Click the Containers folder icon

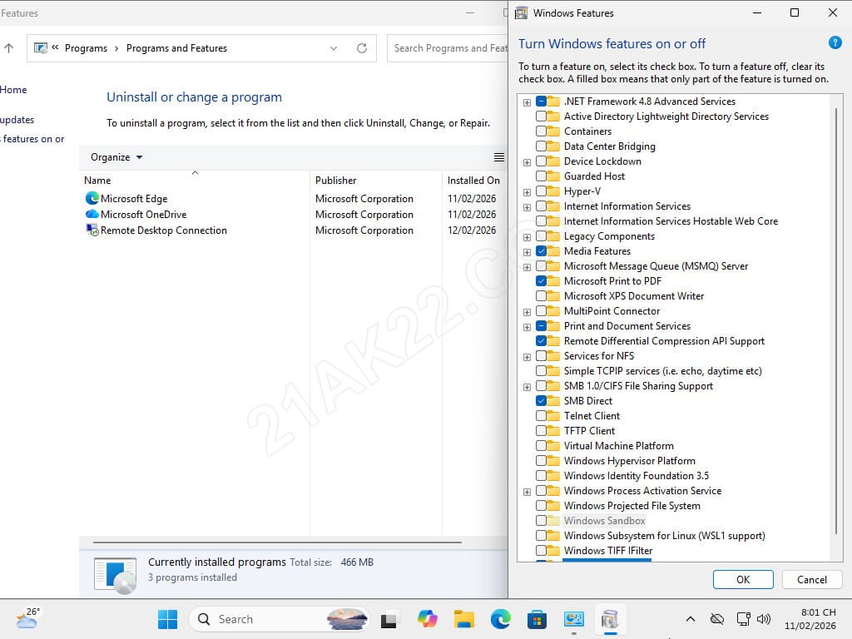553,131
